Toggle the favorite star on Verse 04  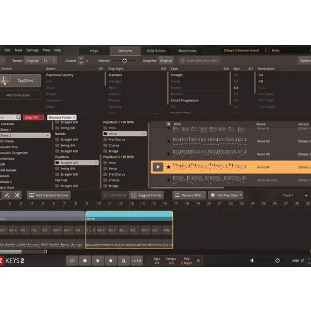[169, 167]
